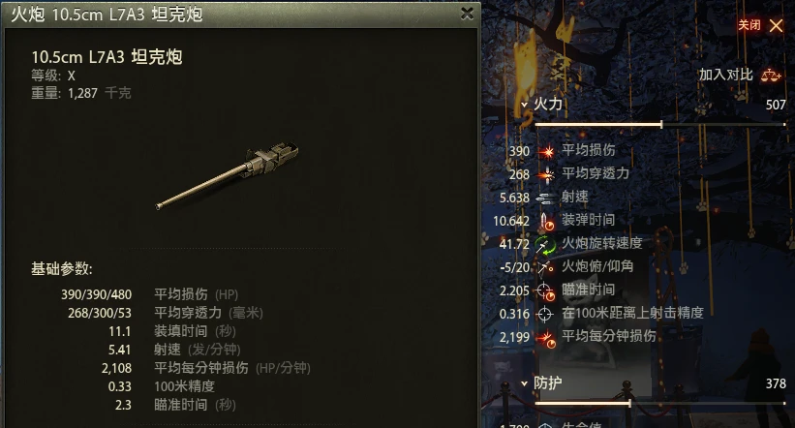The height and width of the screenshot is (428, 795).
Task: Click the average damage (平均损伤) icon
Action: coord(546,151)
